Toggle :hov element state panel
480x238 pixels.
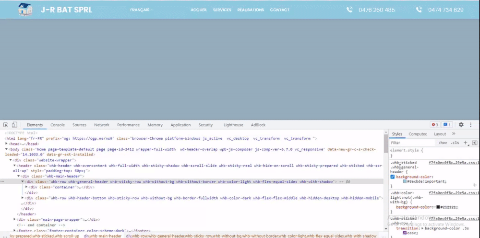click(443, 143)
